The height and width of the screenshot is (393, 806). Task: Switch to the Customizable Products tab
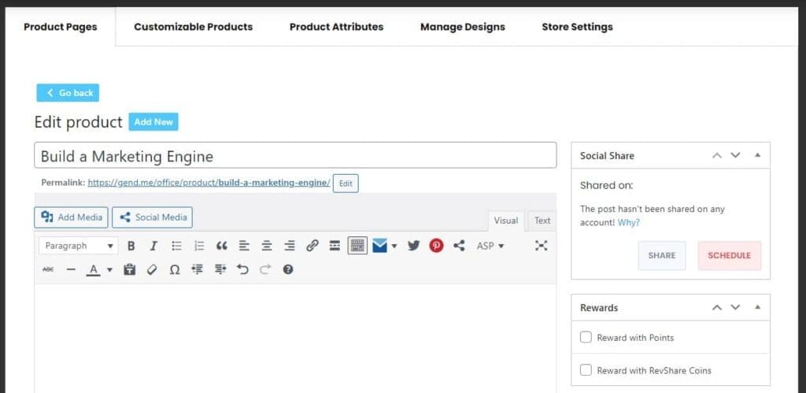click(x=193, y=27)
